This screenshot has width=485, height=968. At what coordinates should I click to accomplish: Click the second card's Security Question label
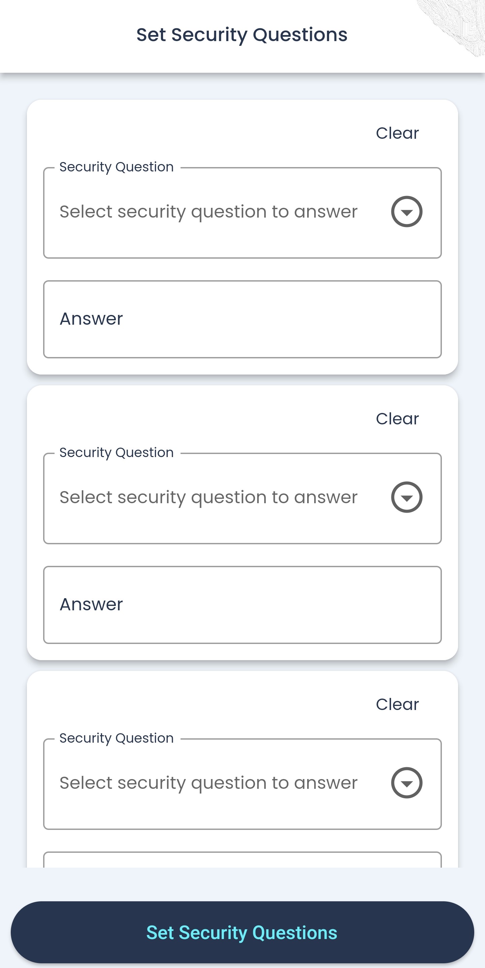[x=117, y=452]
